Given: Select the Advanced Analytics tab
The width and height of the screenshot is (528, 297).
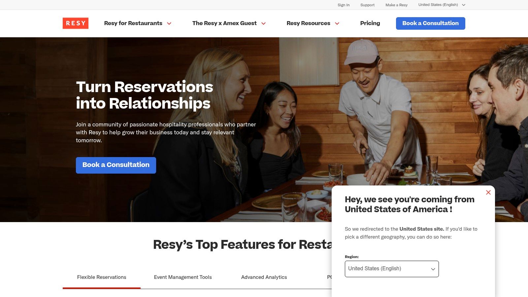Looking at the screenshot, I should (x=264, y=277).
